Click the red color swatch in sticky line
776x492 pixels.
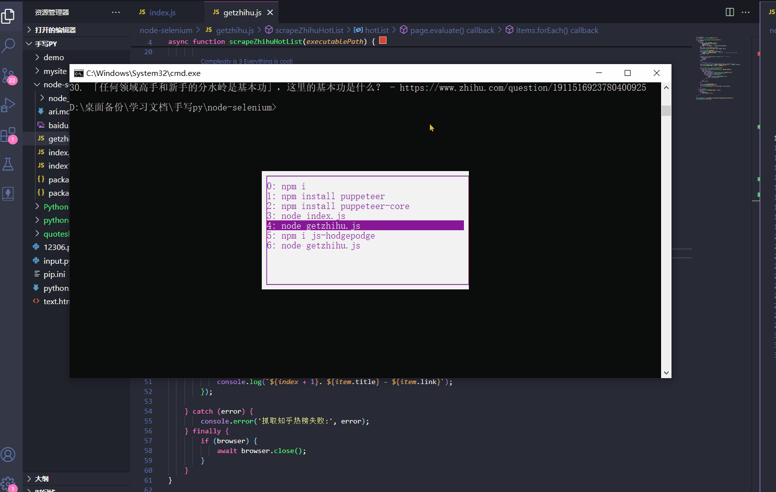click(383, 41)
